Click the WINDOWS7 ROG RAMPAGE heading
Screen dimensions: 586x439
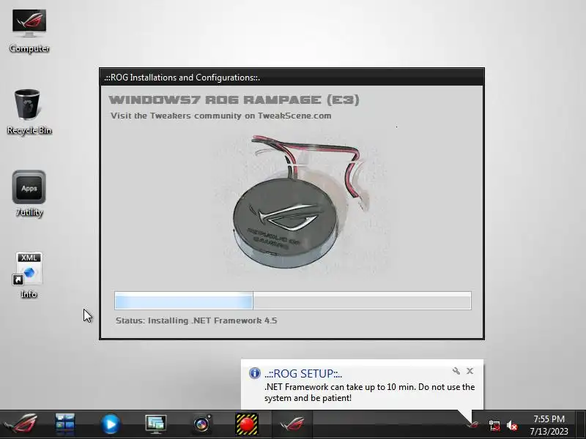234,100
